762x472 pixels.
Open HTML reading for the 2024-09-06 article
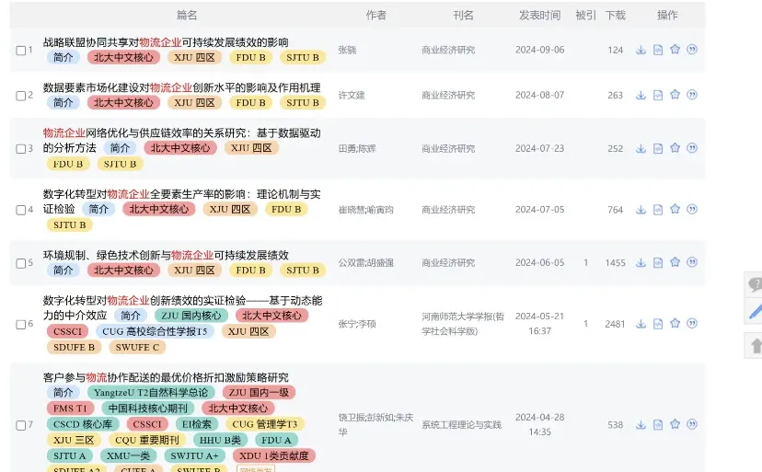tap(658, 50)
